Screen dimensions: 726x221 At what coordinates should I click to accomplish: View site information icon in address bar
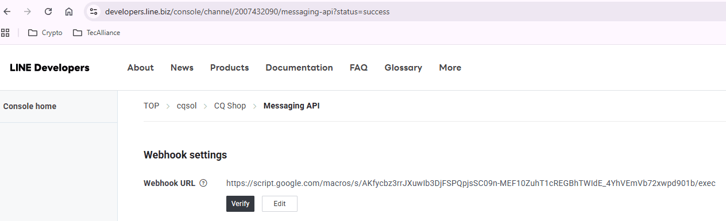(94, 11)
